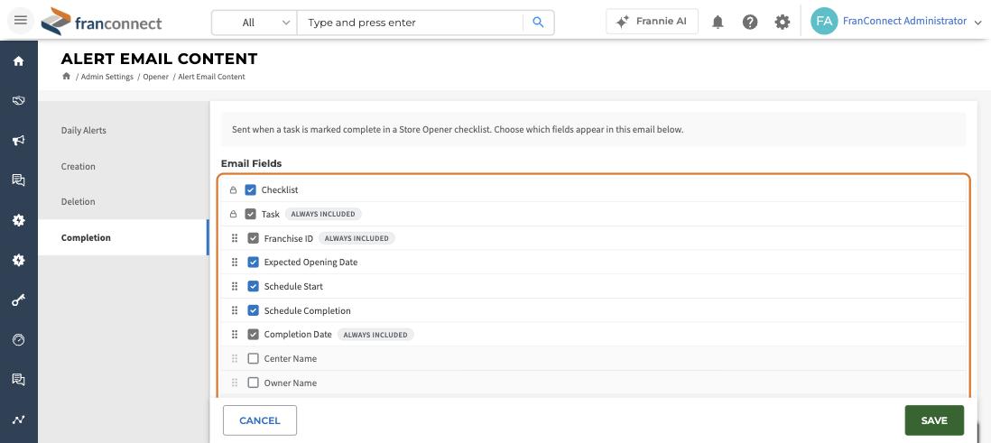Viewport: 991px width, 443px height.
Task: Open the hamburger navigation menu
Action: coord(20,20)
